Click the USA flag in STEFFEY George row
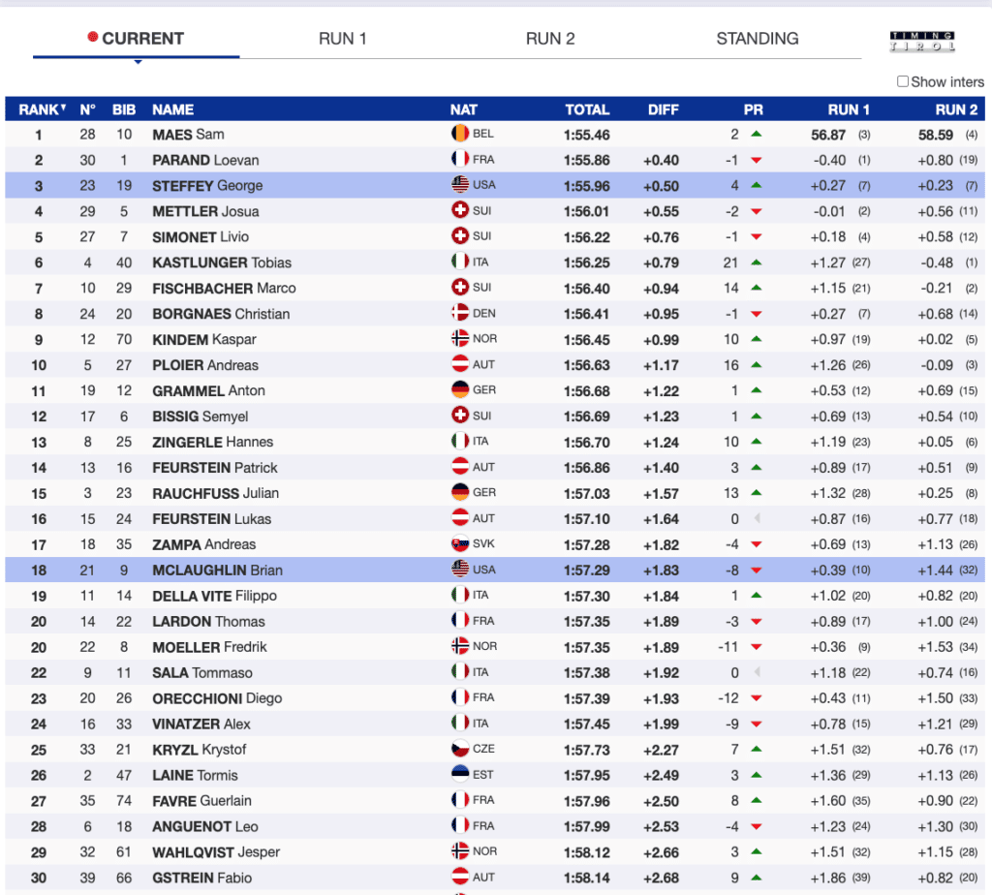The image size is (992, 895). (x=460, y=185)
